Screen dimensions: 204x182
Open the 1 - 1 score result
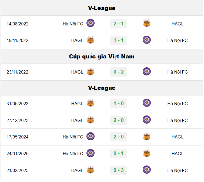pyautogui.click(x=119, y=40)
